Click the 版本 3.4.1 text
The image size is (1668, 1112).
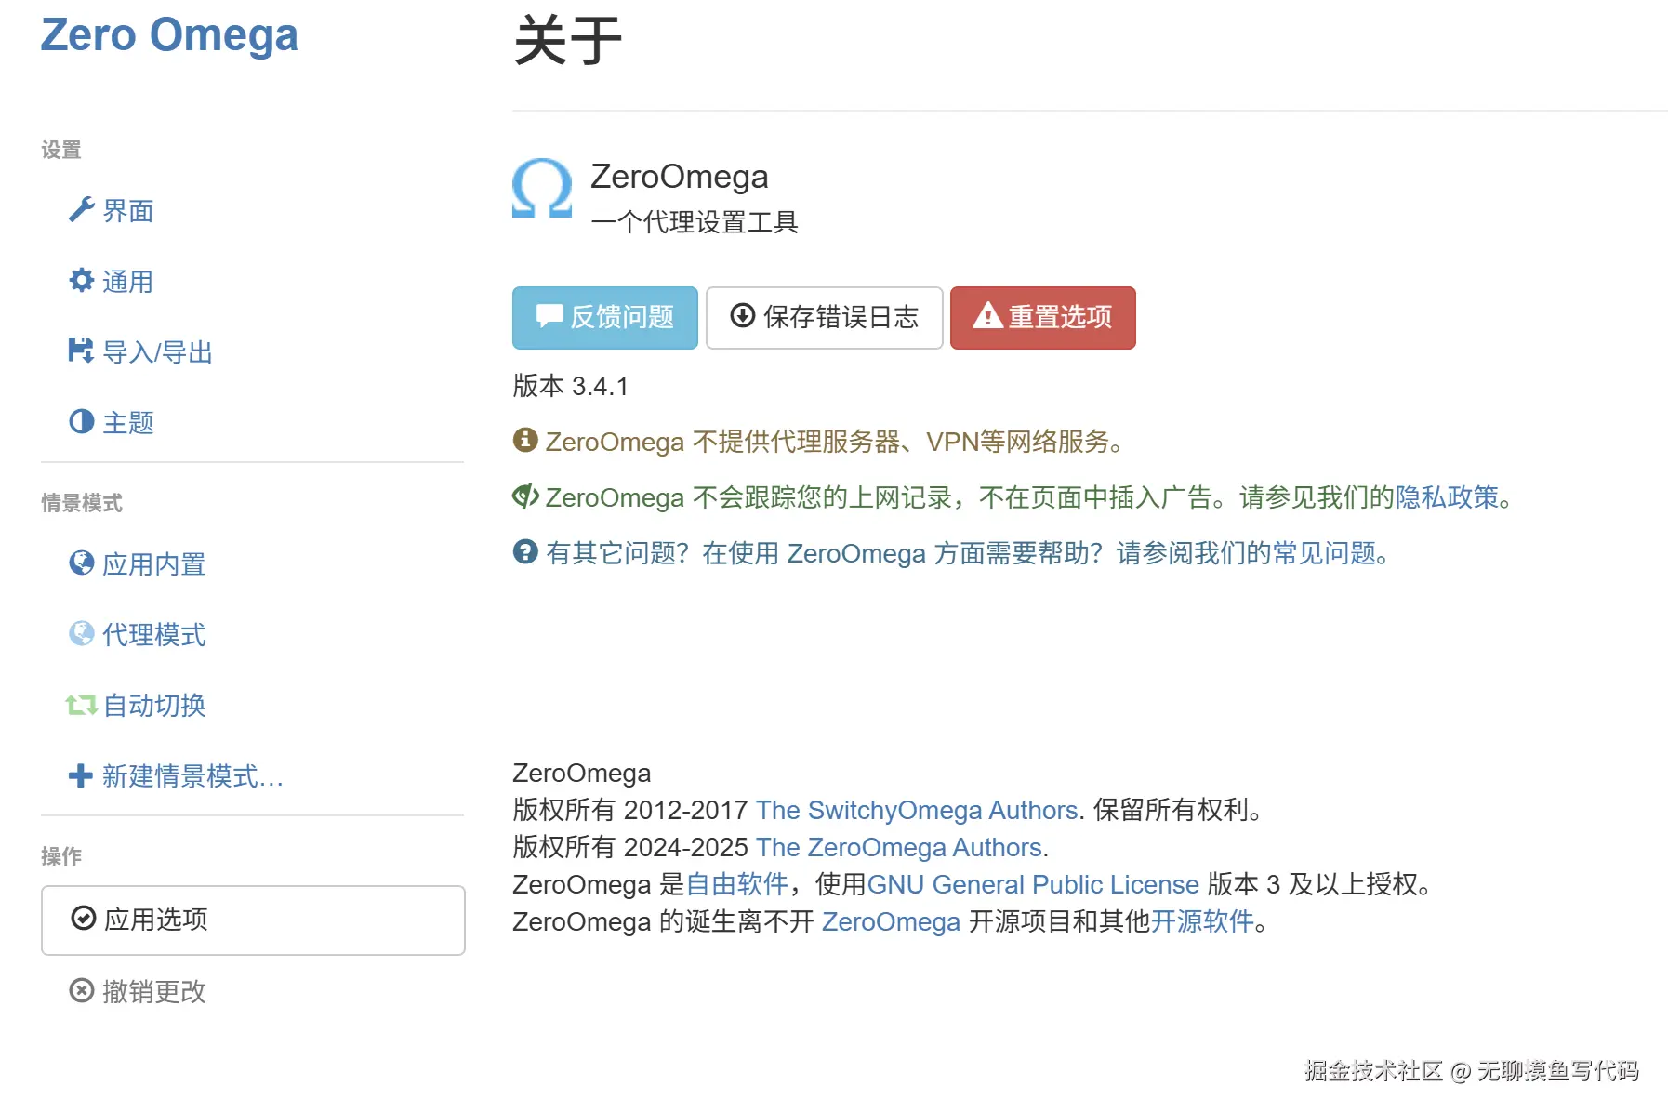click(571, 386)
